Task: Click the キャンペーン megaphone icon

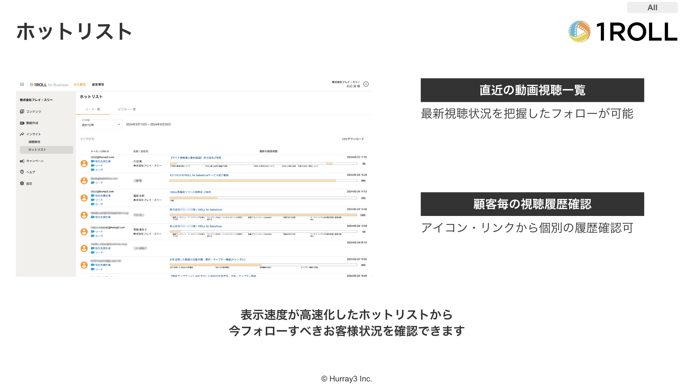Action: pos(22,161)
